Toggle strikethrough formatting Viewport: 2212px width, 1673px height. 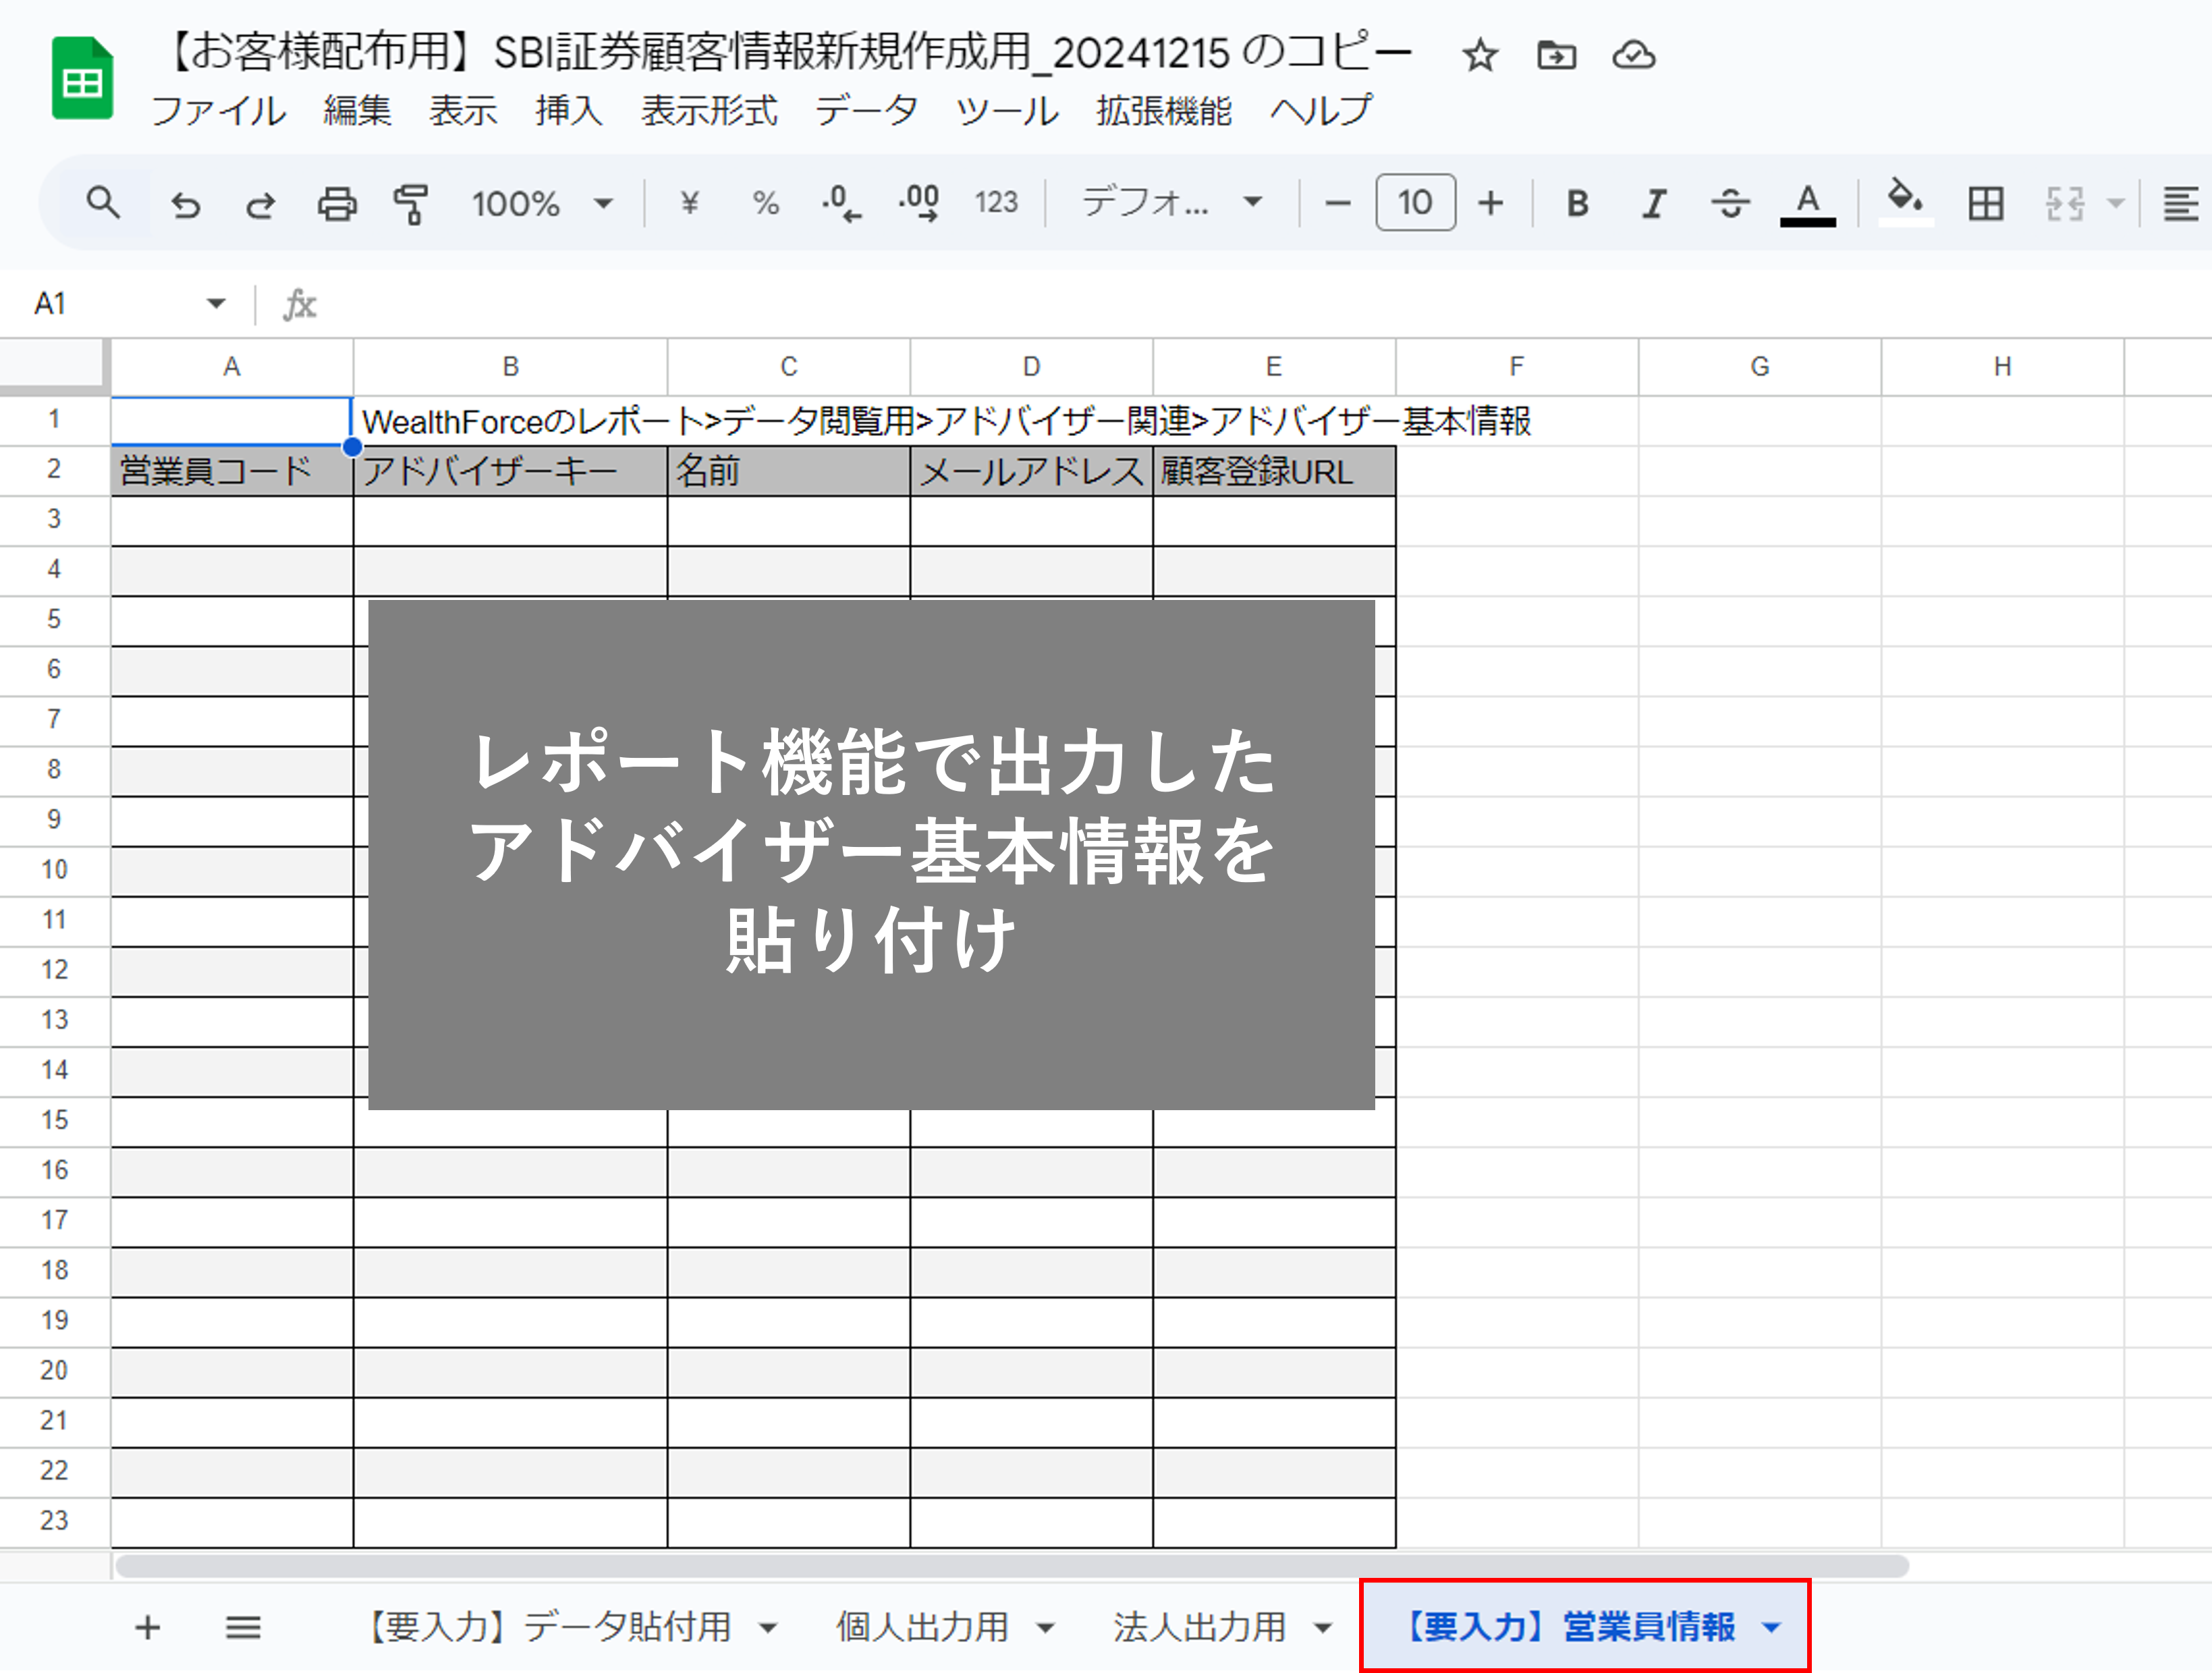coord(1730,204)
